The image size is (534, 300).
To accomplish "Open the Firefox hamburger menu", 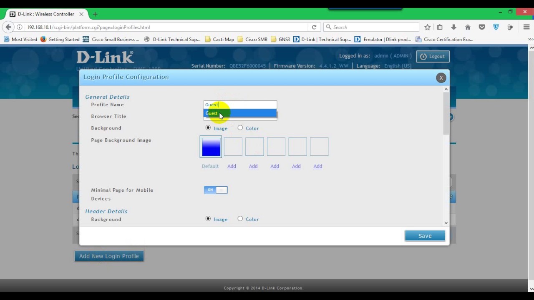I will click(526, 27).
